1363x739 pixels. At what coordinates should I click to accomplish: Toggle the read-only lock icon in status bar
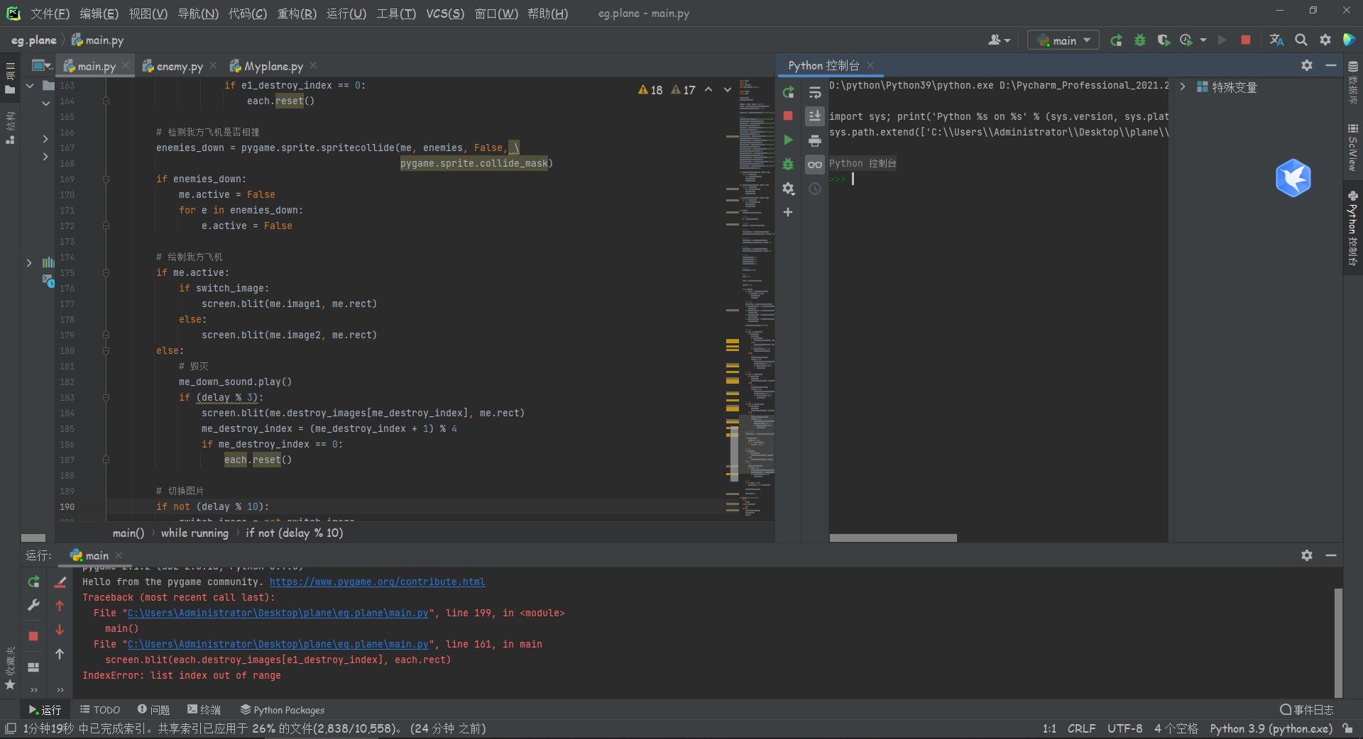click(1347, 728)
